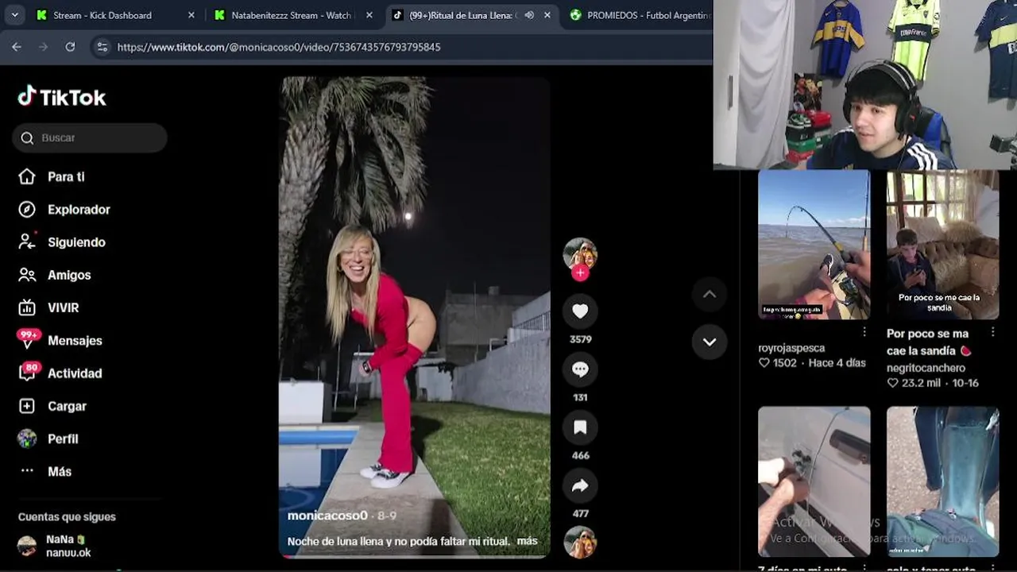Go to previous video with up chevron
Image resolution: width=1017 pixels, height=572 pixels.
click(x=710, y=294)
